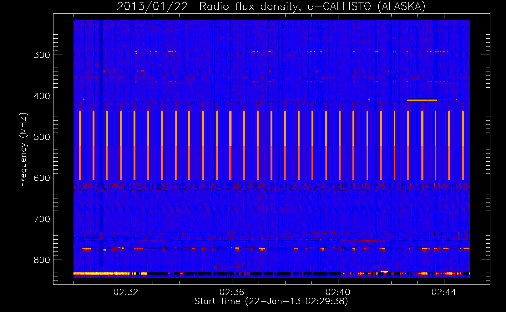Click the 02:40 time tick label
The width and height of the screenshot is (506, 312).
click(x=338, y=292)
